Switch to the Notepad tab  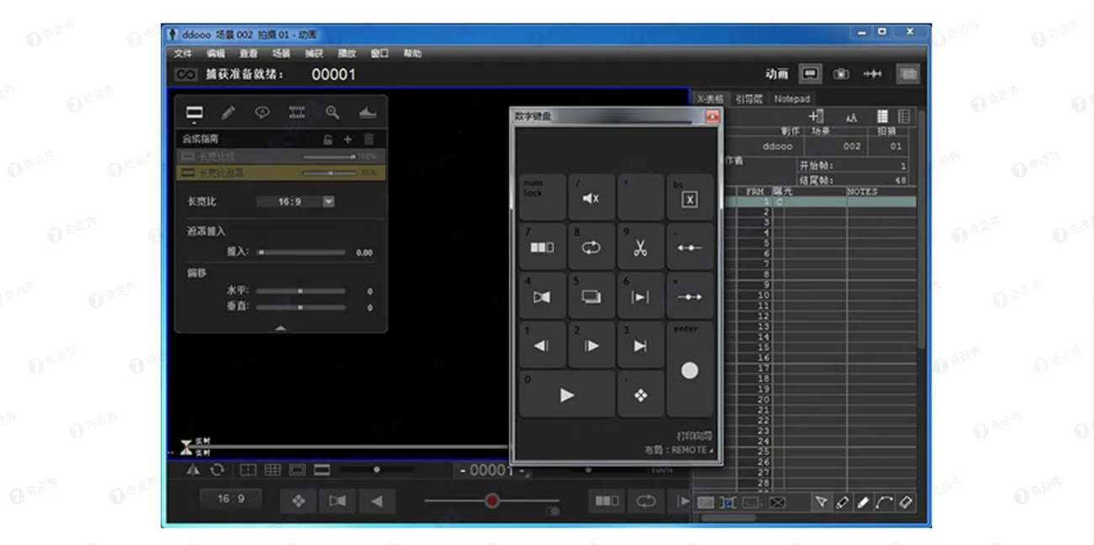pos(791,98)
